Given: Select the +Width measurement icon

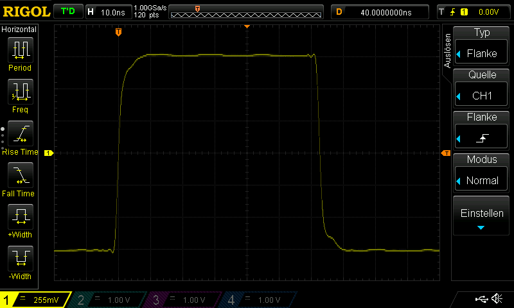Looking at the screenshot, I should point(21,217).
